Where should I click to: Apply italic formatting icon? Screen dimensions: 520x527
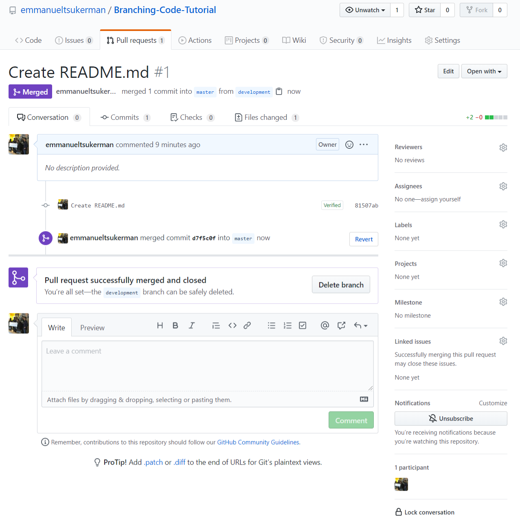[x=191, y=325]
